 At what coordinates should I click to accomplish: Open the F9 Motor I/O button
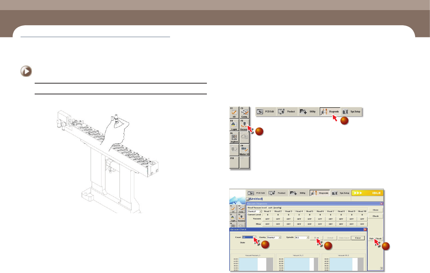(244, 150)
